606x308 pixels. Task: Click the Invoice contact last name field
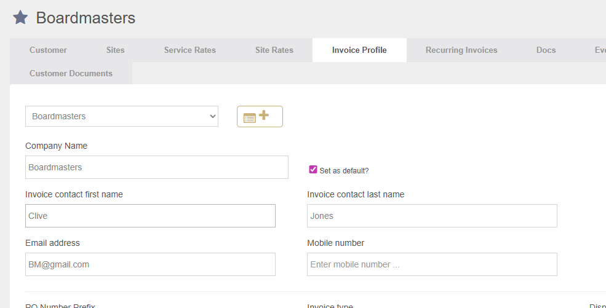(x=432, y=216)
